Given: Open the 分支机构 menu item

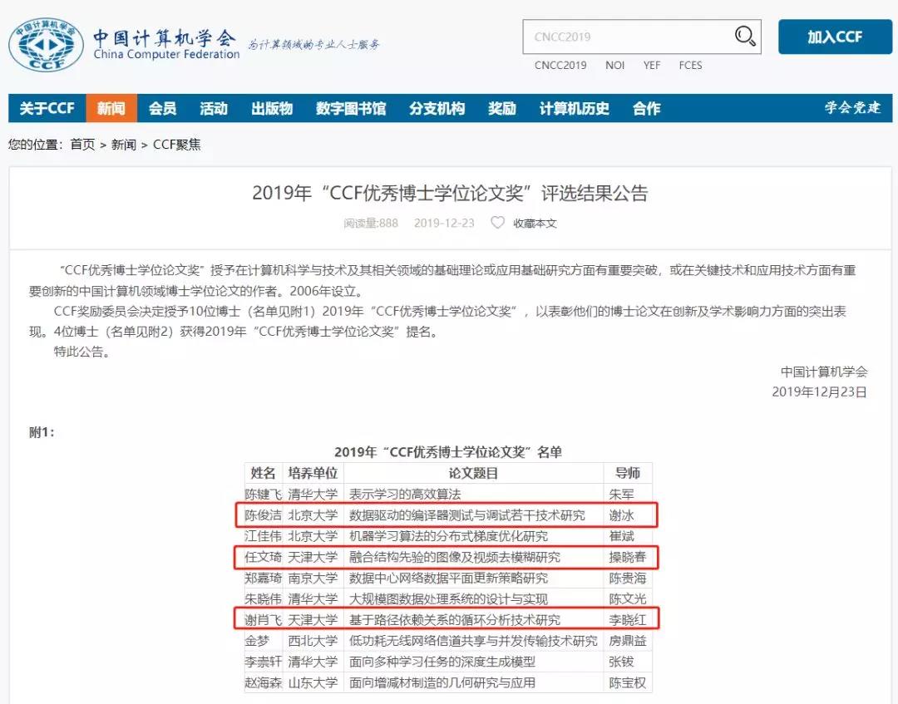Looking at the screenshot, I should [437, 109].
